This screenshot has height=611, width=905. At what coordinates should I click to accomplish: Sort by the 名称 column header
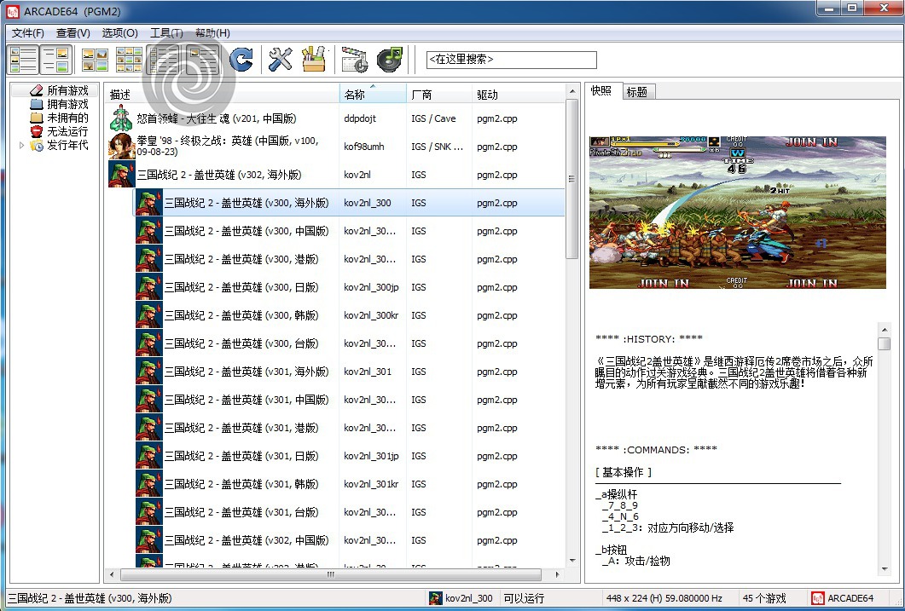click(x=354, y=95)
